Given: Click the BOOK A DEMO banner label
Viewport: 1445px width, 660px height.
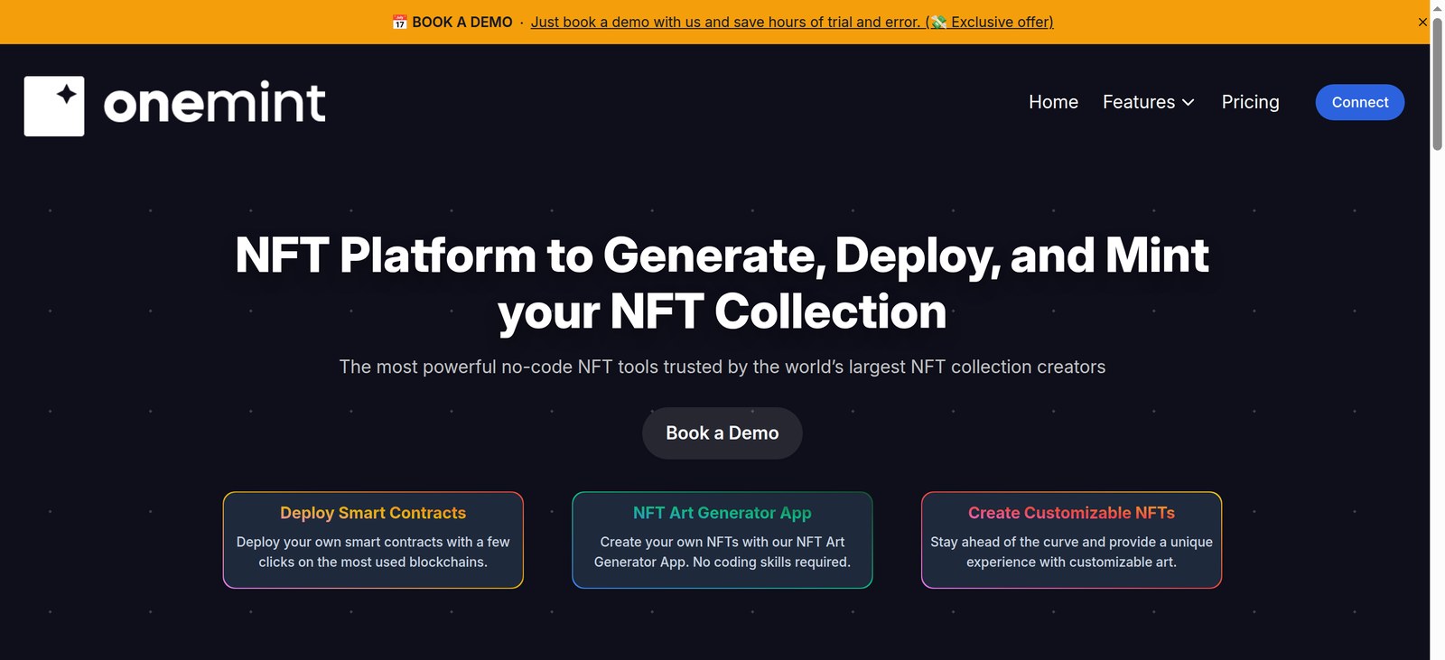Looking at the screenshot, I should [462, 23].
